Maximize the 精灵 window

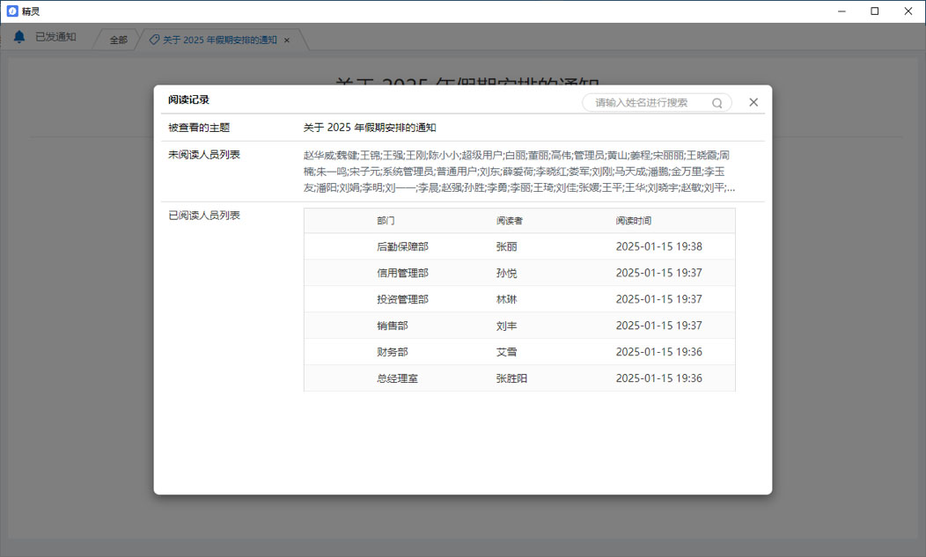(874, 11)
